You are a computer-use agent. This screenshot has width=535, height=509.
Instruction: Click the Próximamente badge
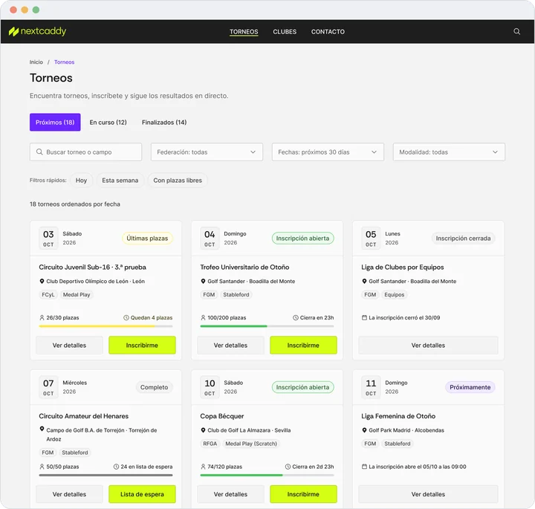tap(470, 387)
